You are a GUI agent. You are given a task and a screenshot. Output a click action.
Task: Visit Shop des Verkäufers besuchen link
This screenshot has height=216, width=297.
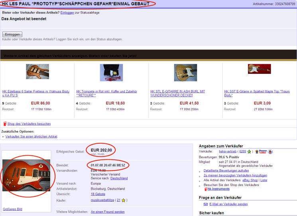29,124
